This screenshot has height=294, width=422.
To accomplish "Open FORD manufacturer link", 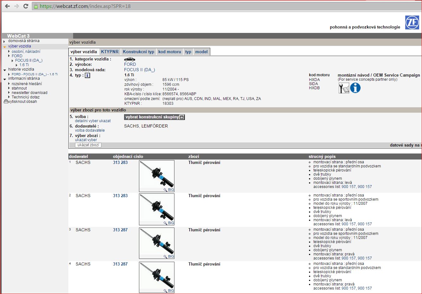I will coord(130,64).
